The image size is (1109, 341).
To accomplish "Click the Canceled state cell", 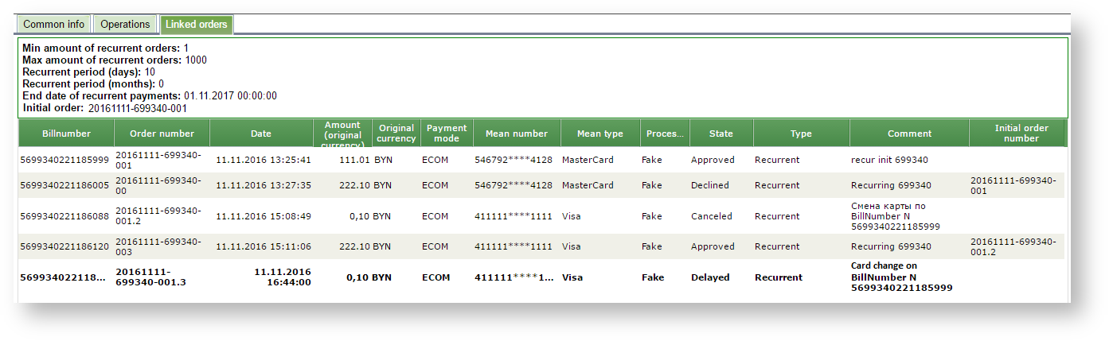I will pyautogui.click(x=711, y=216).
